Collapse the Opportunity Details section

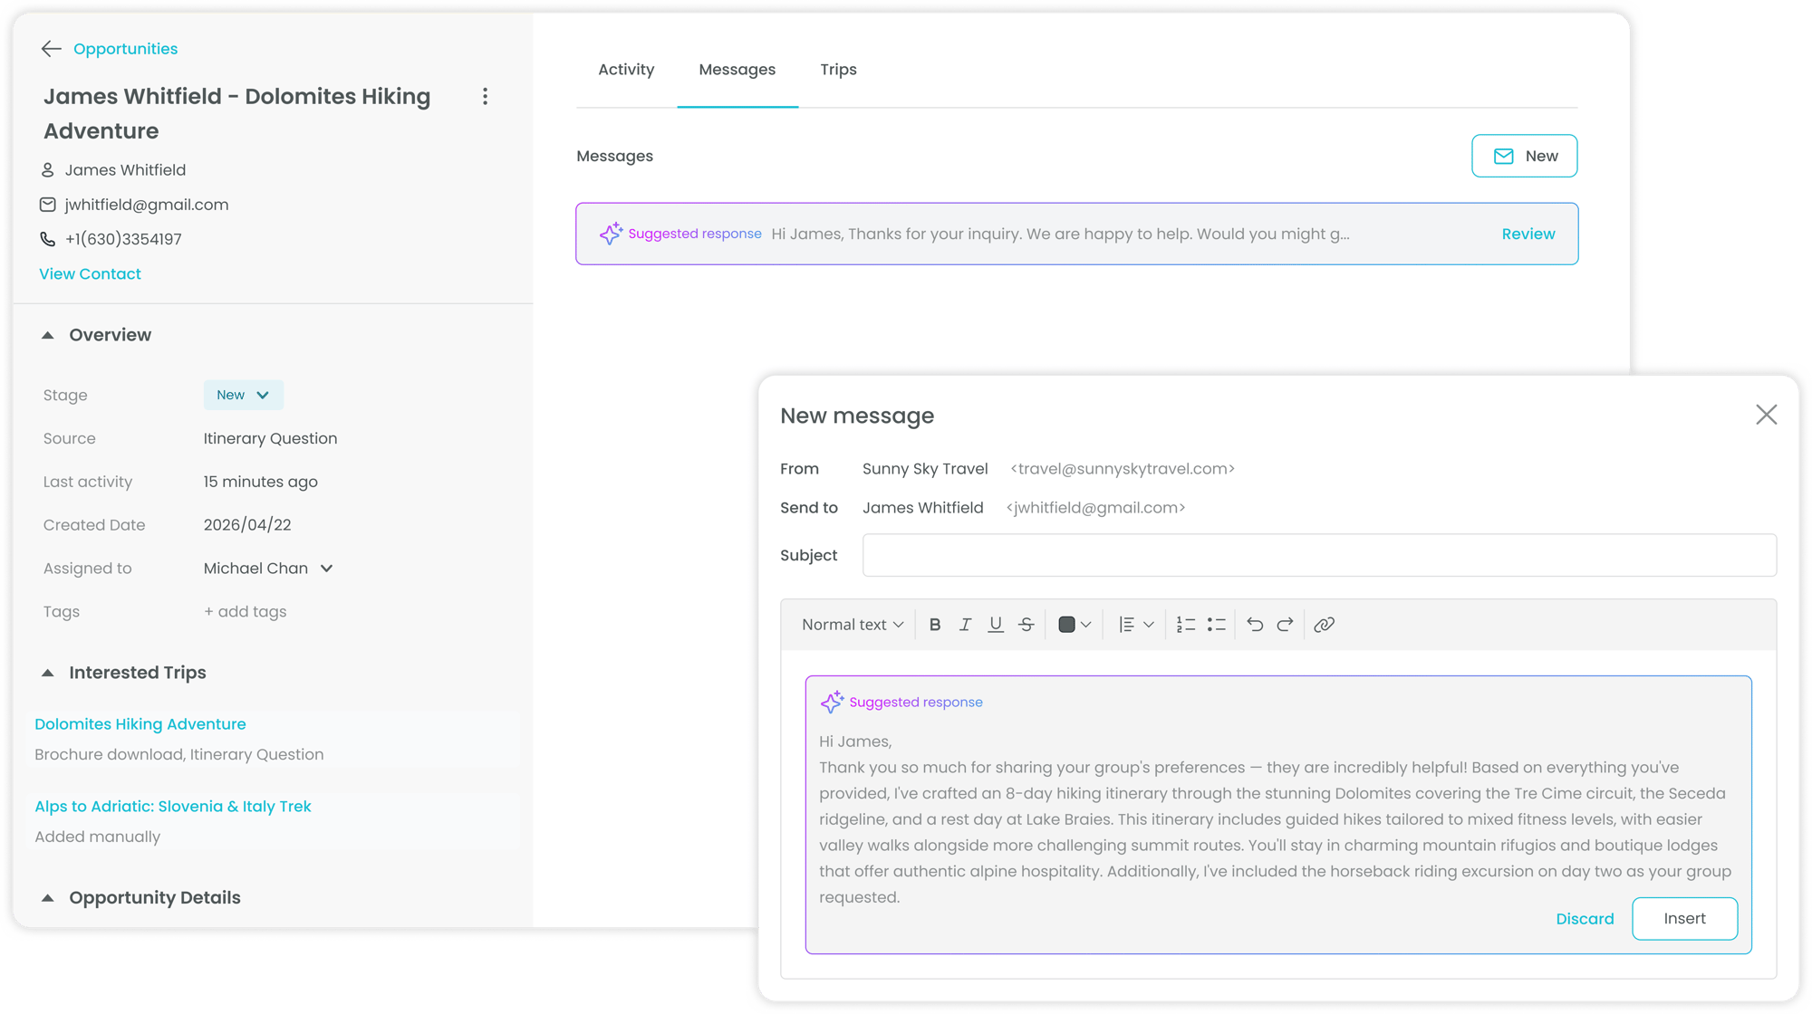coord(48,898)
